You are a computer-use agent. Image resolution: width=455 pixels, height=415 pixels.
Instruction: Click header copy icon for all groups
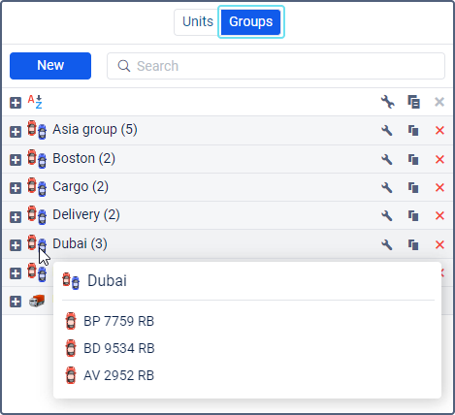point(413,102)
